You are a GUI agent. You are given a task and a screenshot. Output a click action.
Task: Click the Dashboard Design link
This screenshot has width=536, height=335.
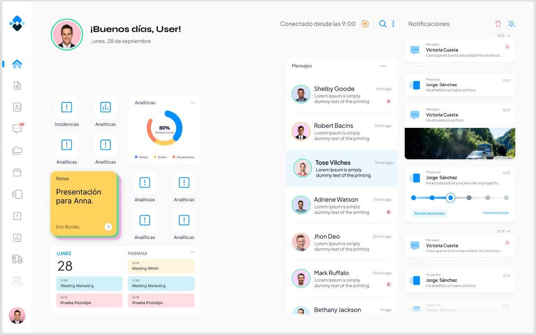[495, 213]
